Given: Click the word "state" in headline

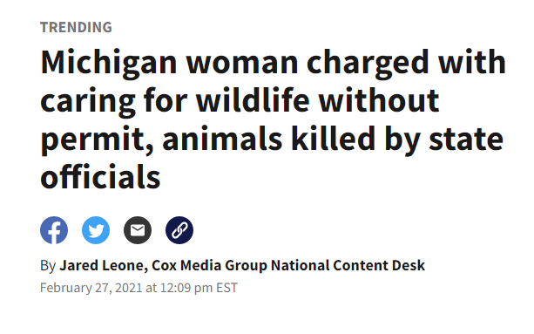Looking at the screenshot, I should (x=466, y=139).
